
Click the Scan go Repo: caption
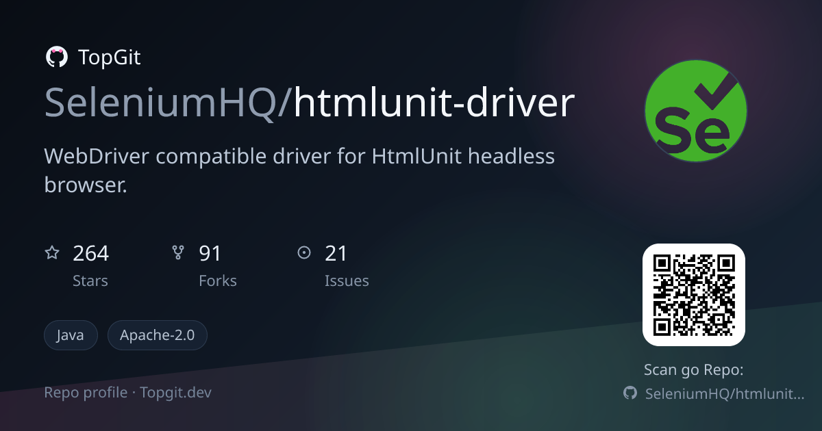pyautogui.click(x=693, y=370)
